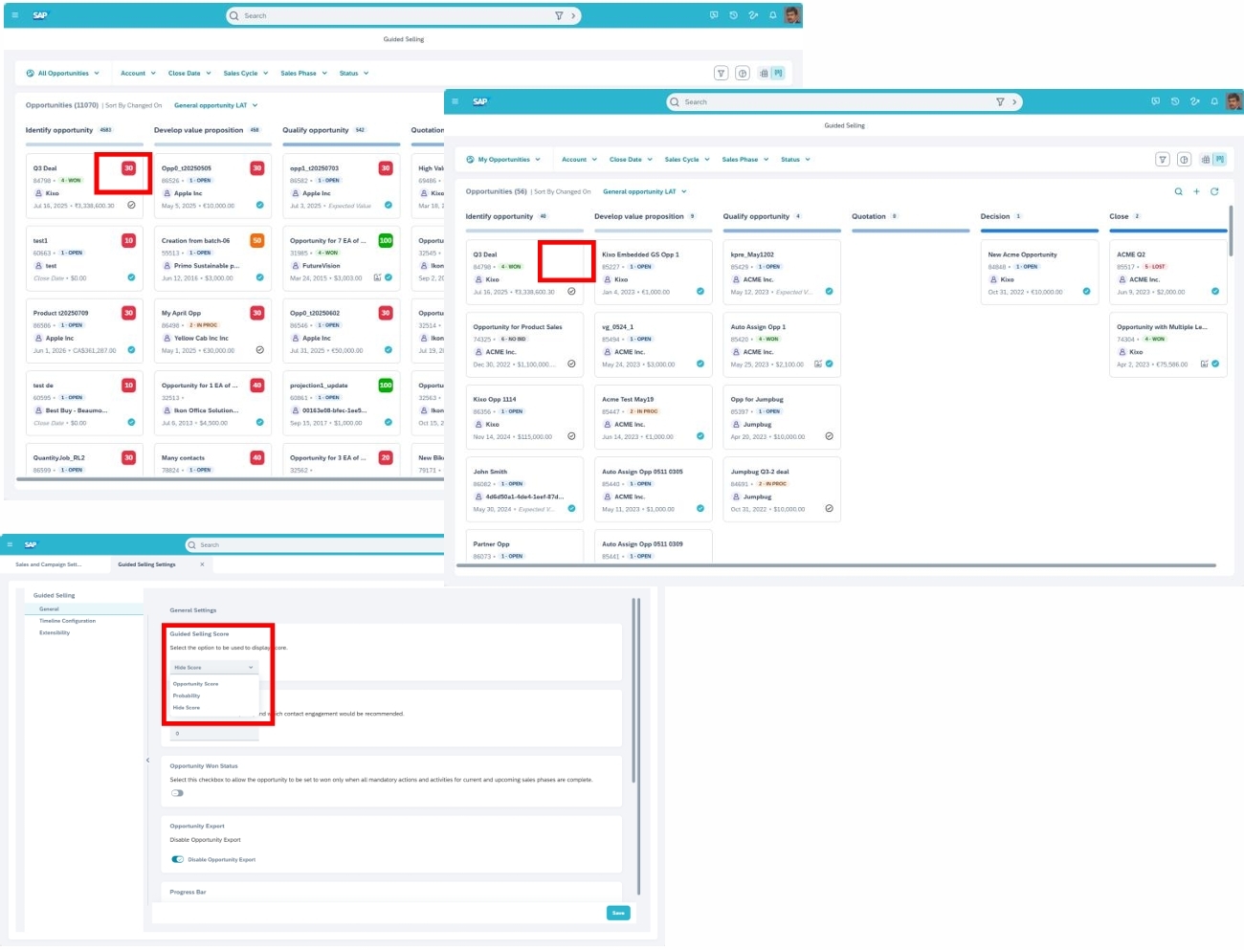Image resolution: width=1244 pixels, height=950 pixels.
Task: Switch to table view in My Opportunities toolbar
Action: pos(1206,160)
